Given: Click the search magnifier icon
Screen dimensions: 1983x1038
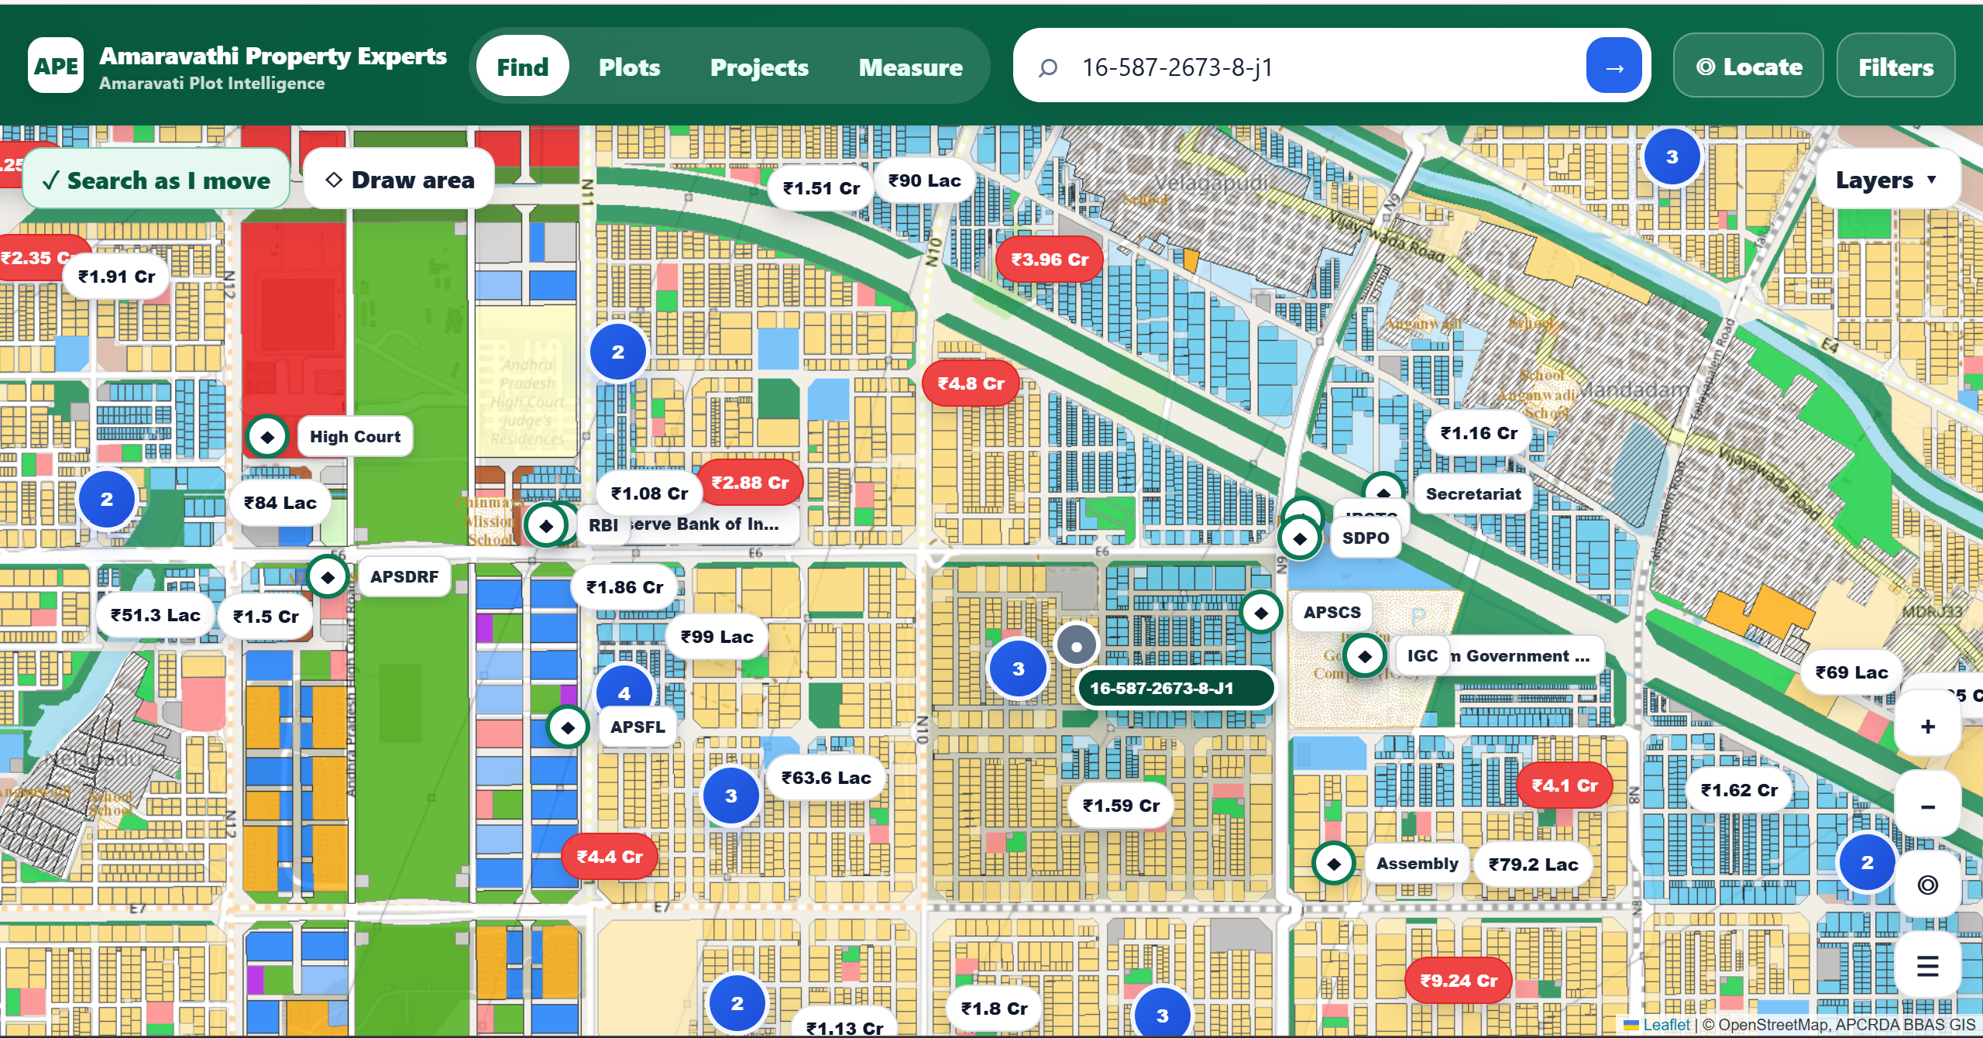Looking at the screenshot, I should 1047,68.
